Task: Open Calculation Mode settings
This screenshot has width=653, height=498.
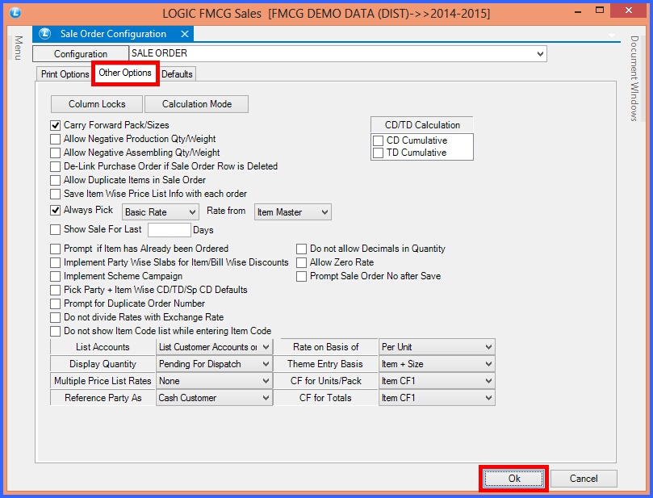Action: pos(197,104)
